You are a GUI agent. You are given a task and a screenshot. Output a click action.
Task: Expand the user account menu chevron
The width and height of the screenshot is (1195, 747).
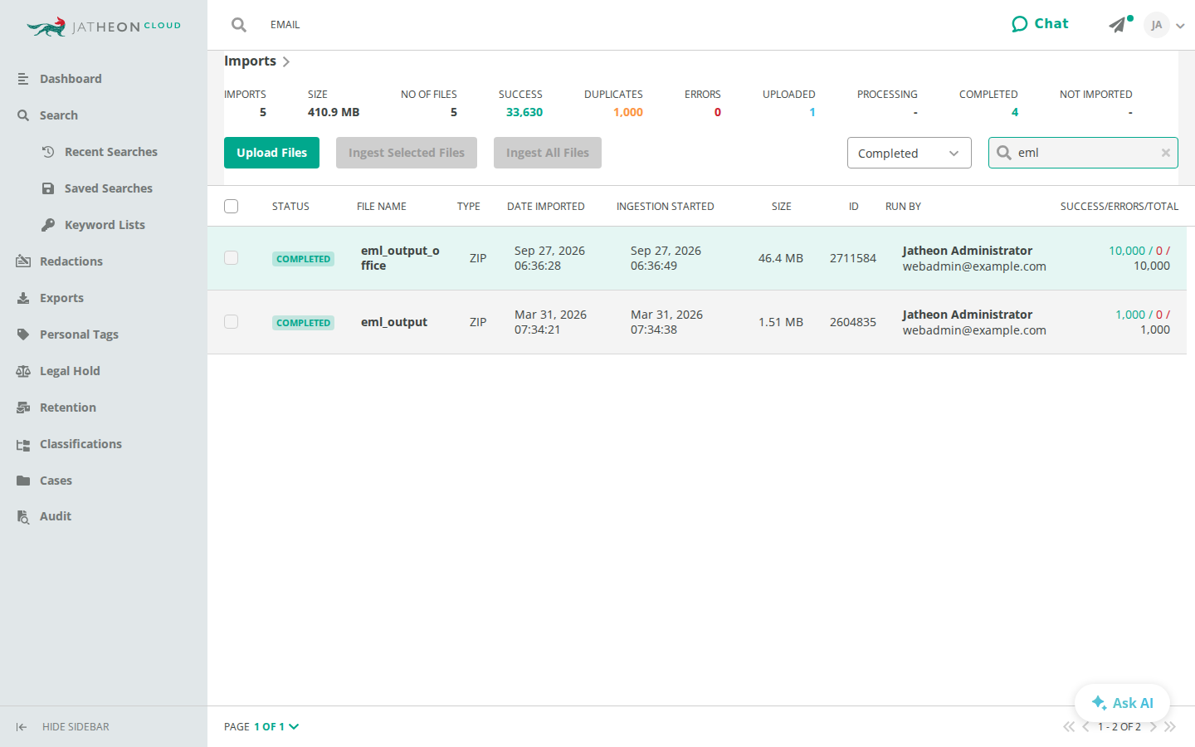pos(1180,26)
